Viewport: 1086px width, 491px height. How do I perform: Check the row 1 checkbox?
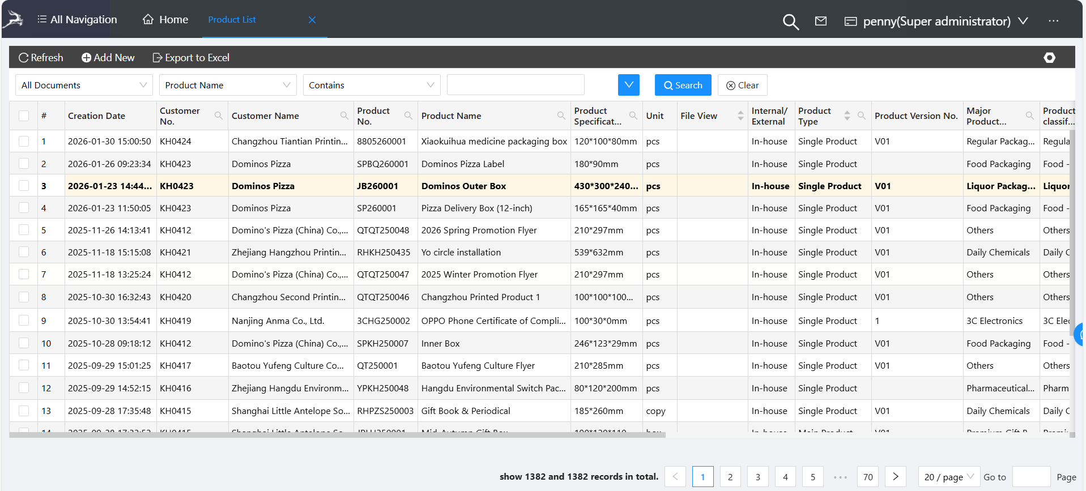click(24, 141)
